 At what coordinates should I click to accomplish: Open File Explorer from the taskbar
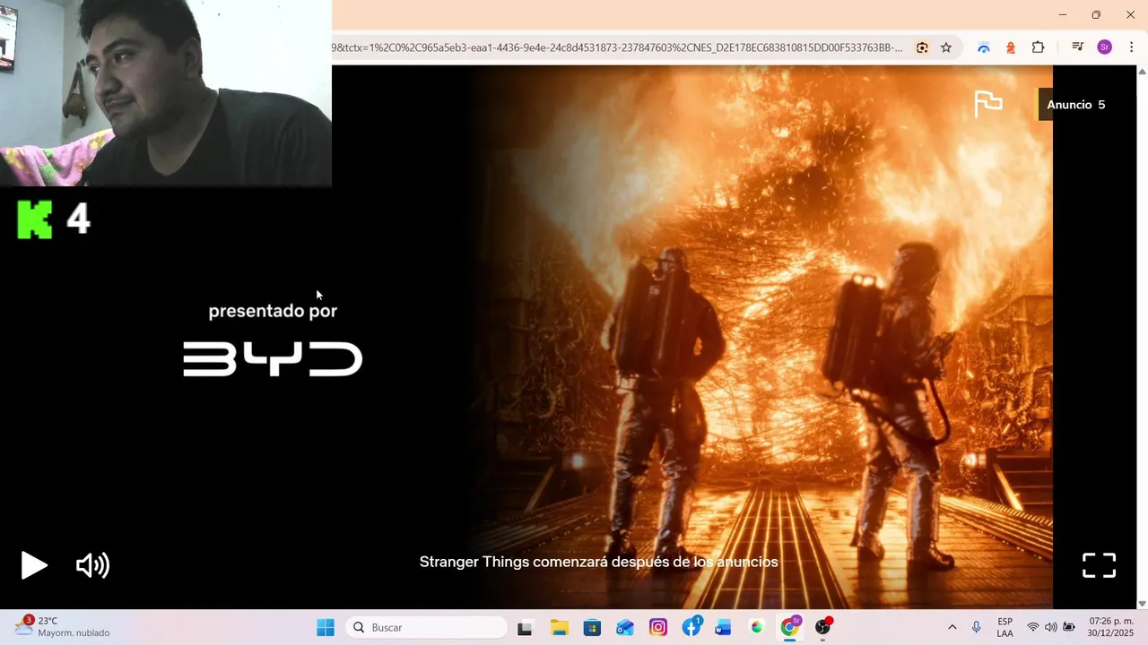[x=559, y=627]
